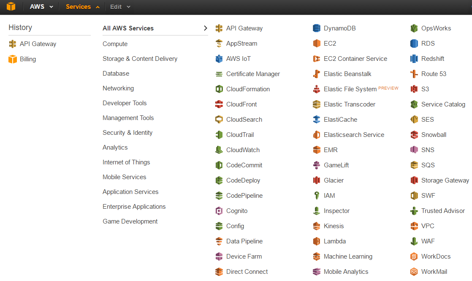Open the Edit dropdown menu
The height and width of the screenshot is (281, 472).
click(120, 7)
